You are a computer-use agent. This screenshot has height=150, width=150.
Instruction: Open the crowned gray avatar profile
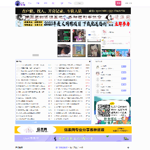click(x=104, y=42)
